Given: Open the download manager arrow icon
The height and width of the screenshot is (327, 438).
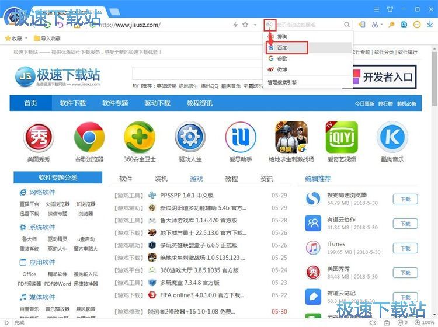Looking at the screenshot, I should click(430, 25).
